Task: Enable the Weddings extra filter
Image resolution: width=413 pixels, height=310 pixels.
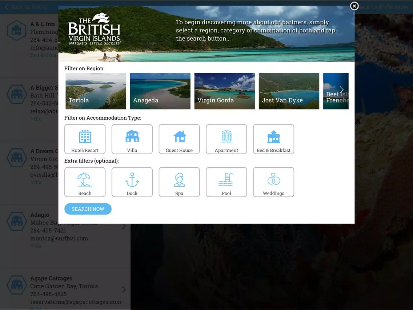Action: pos(273,182)
